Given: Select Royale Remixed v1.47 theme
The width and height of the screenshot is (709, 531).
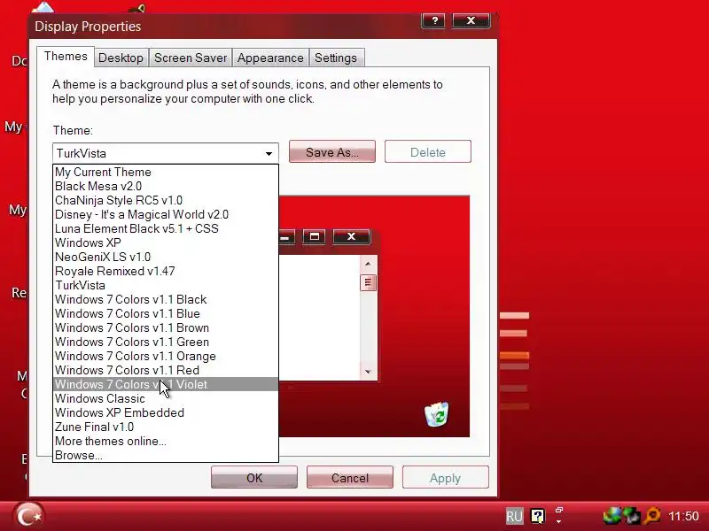Looking at the screenshot, I should pyautogui.click(x=166, y=271).
